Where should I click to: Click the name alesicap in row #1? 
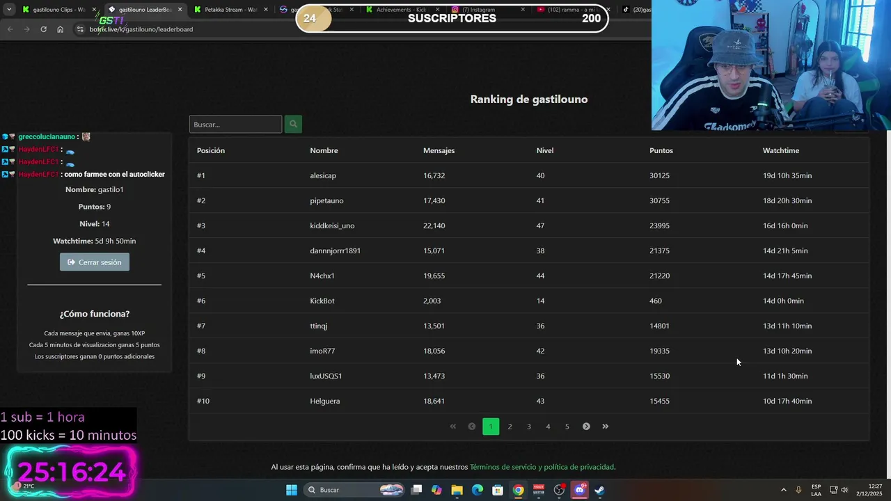pyautogui.click(x=323, y=175)
